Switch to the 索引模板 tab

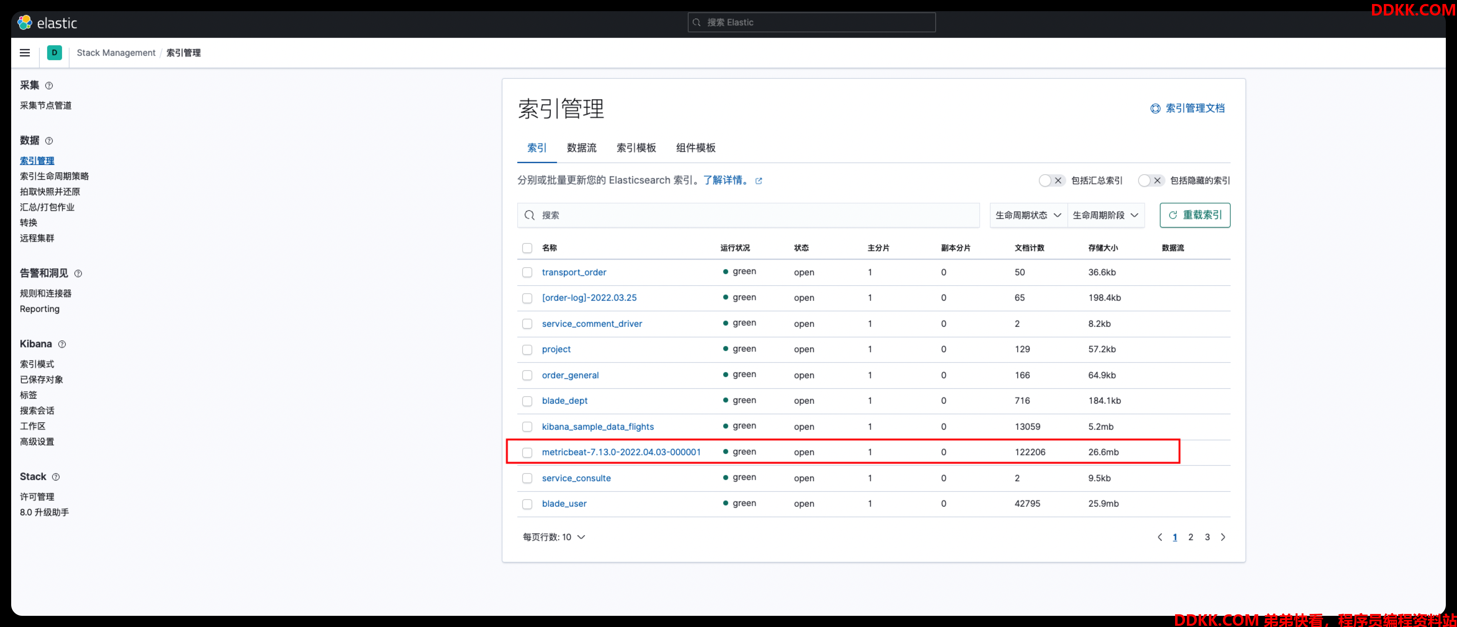(636, 148)
